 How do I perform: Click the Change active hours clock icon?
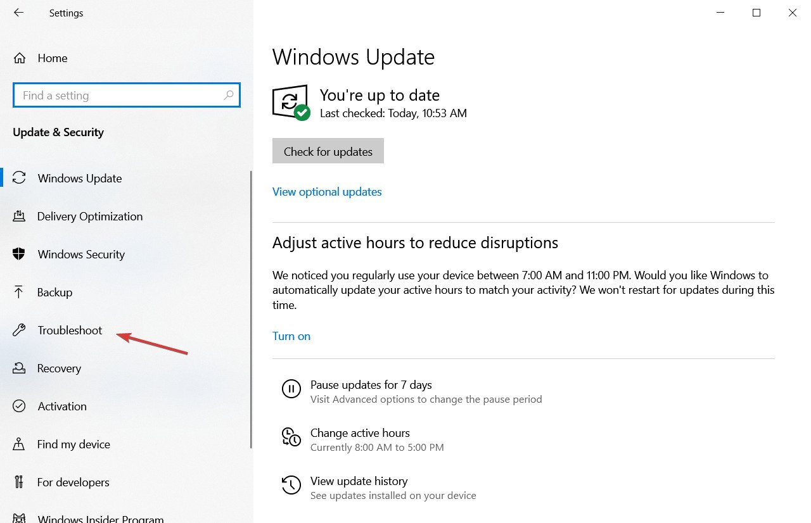click(291, 437)
